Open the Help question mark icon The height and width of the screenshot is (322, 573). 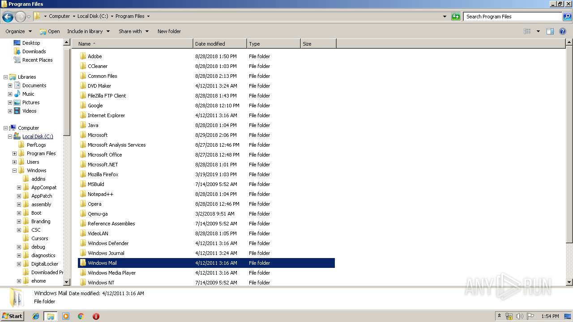point(563,31)
